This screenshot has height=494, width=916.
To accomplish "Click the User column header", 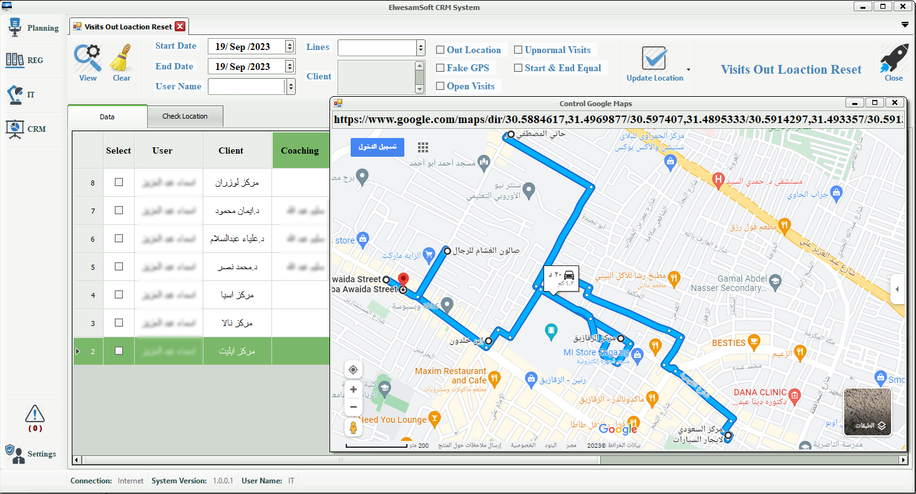I will tap(162, 151).
